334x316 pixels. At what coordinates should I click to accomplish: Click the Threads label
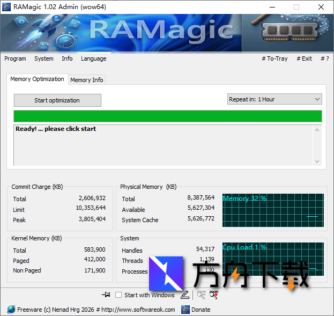(132, 261)
